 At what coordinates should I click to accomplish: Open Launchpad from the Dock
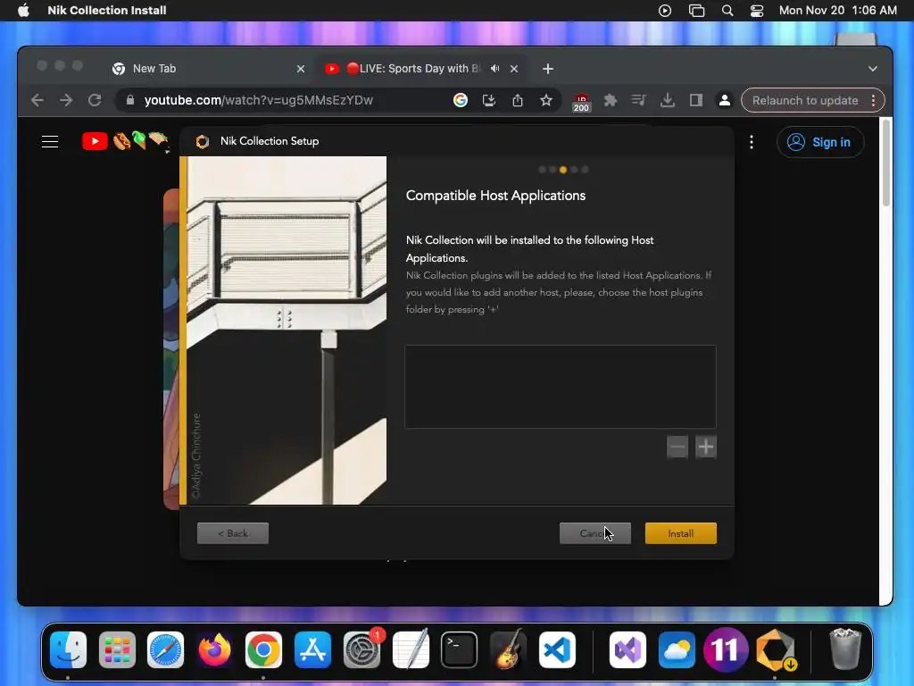117,649
